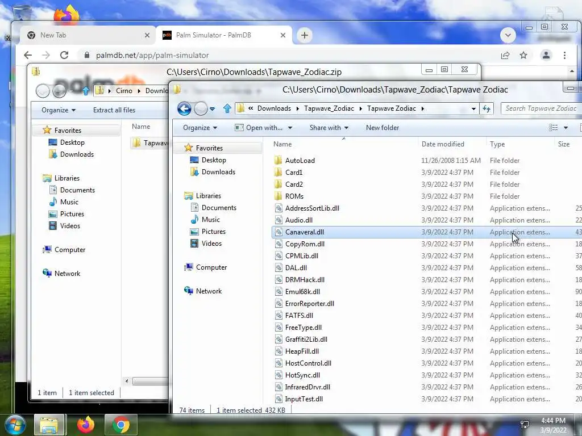Viewport: 582px width, 436px height.
Task: Click the Back arrow in Tapwave Zodiac explorer
Action: coord(184,108)
